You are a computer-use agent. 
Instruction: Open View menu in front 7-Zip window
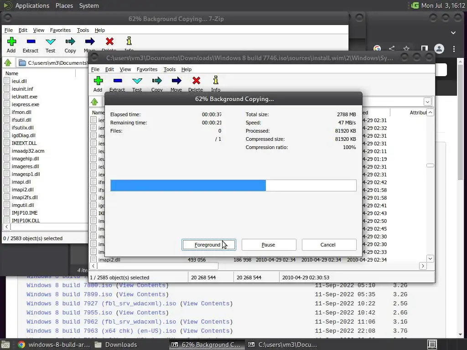tap(125, 69)
